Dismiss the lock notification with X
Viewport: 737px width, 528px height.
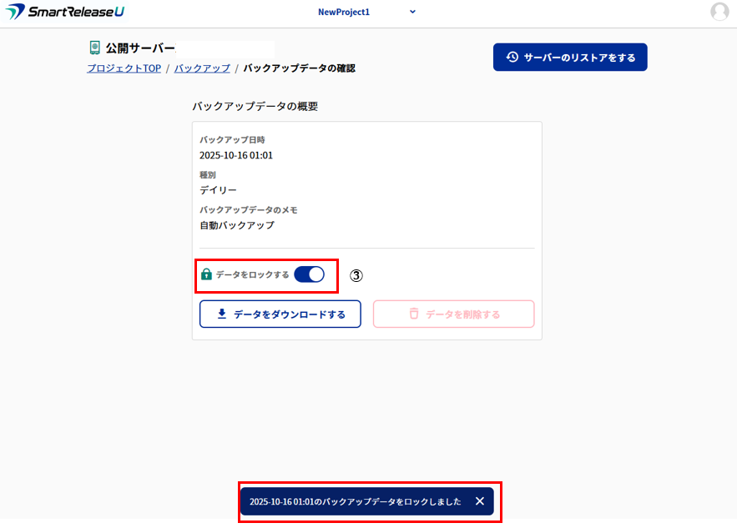pyautogui.click(x=479, y=501)
